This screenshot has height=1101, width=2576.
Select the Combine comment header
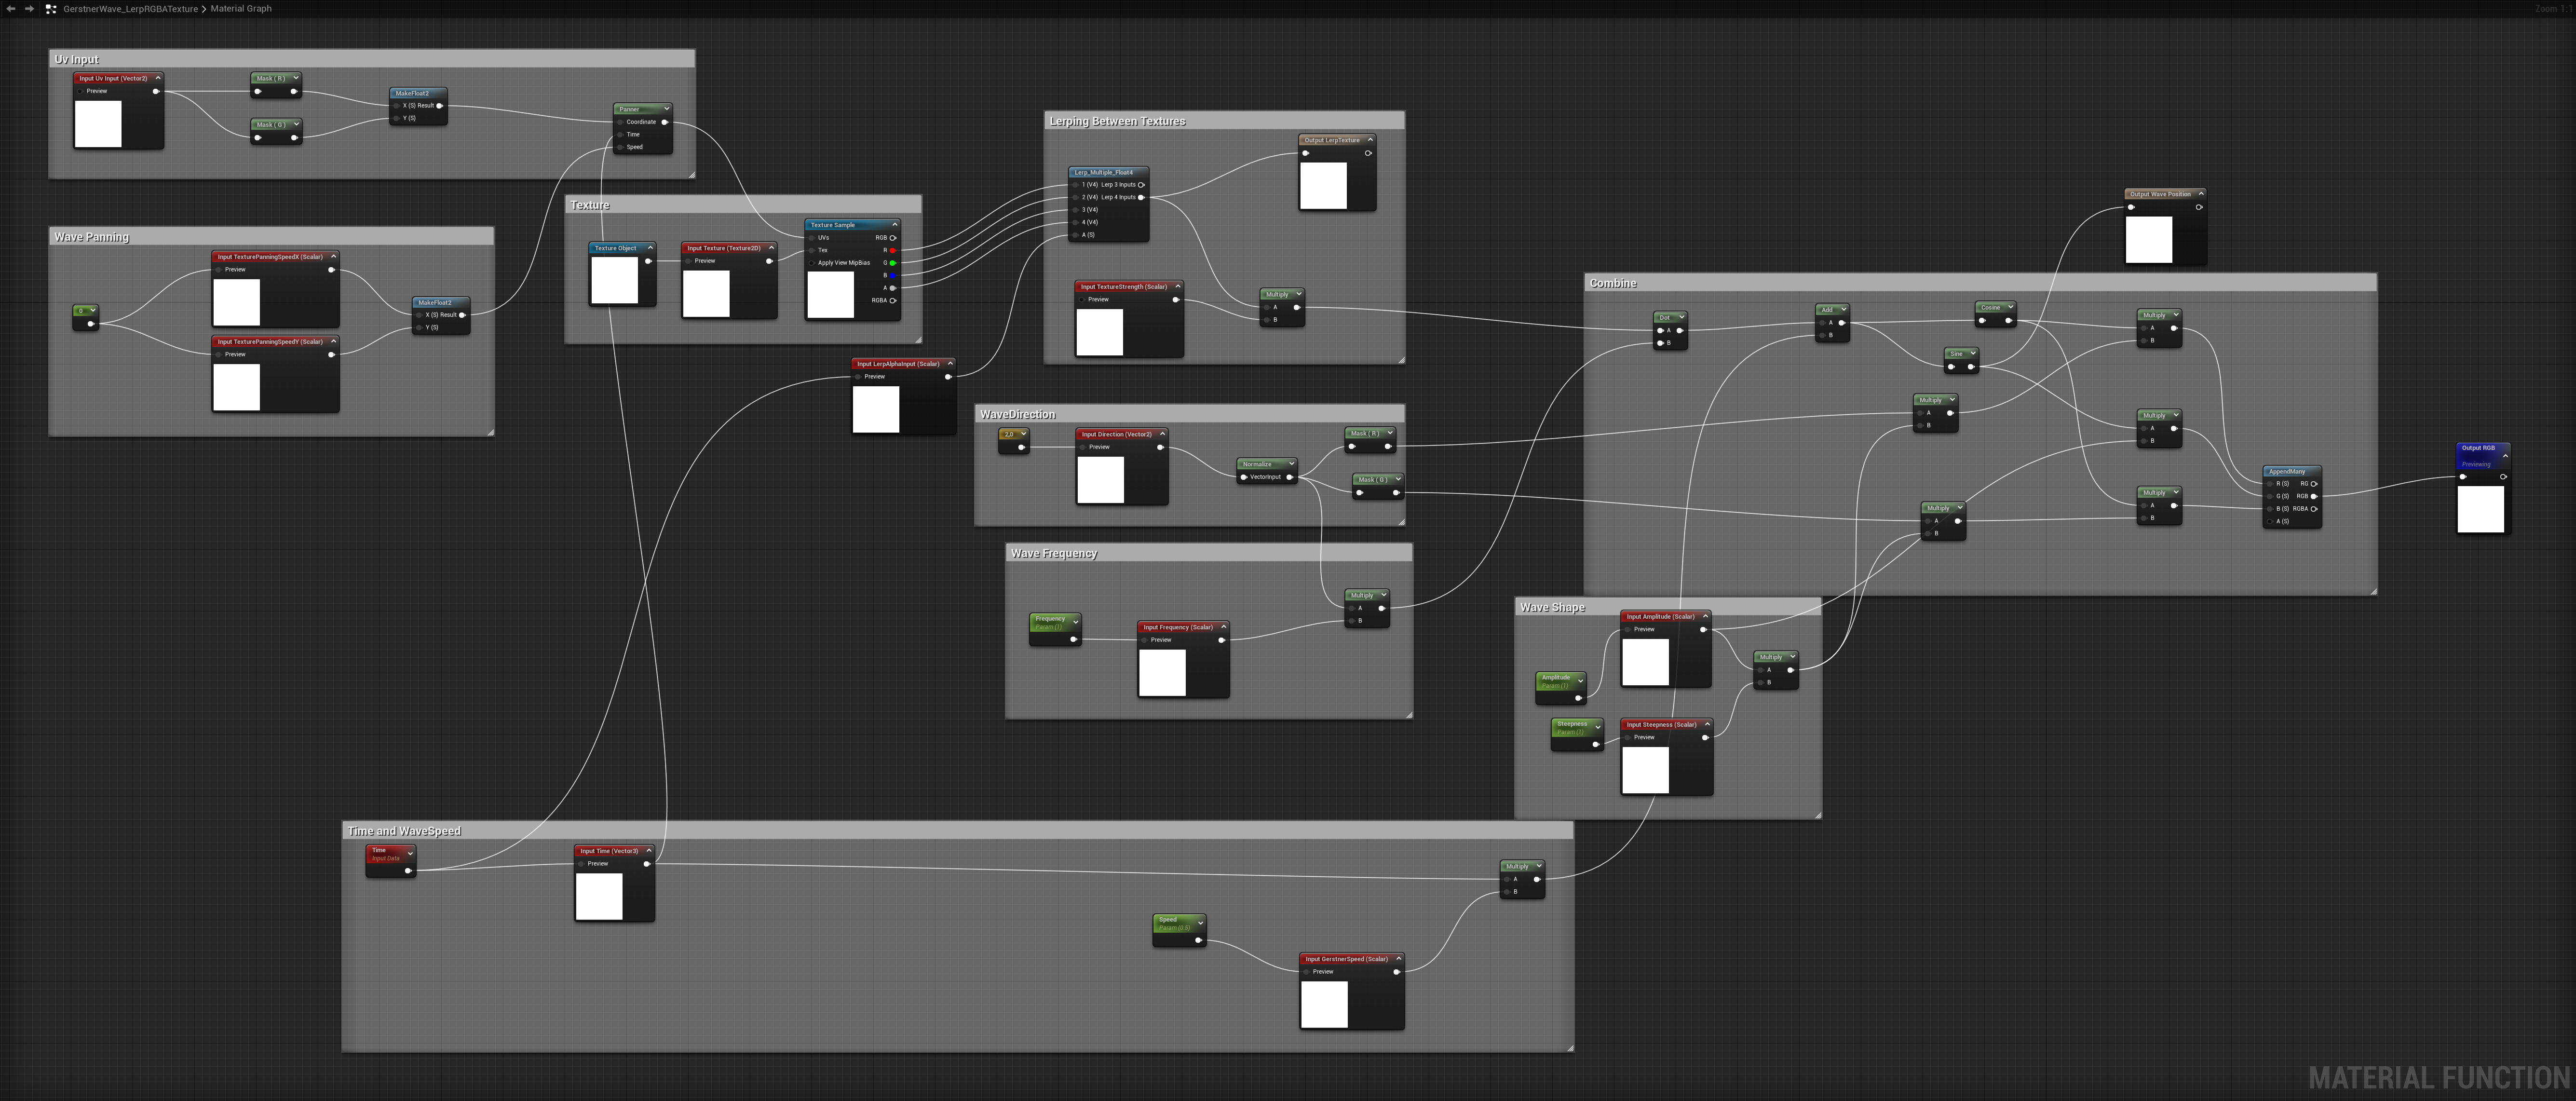click(1981, 283)
